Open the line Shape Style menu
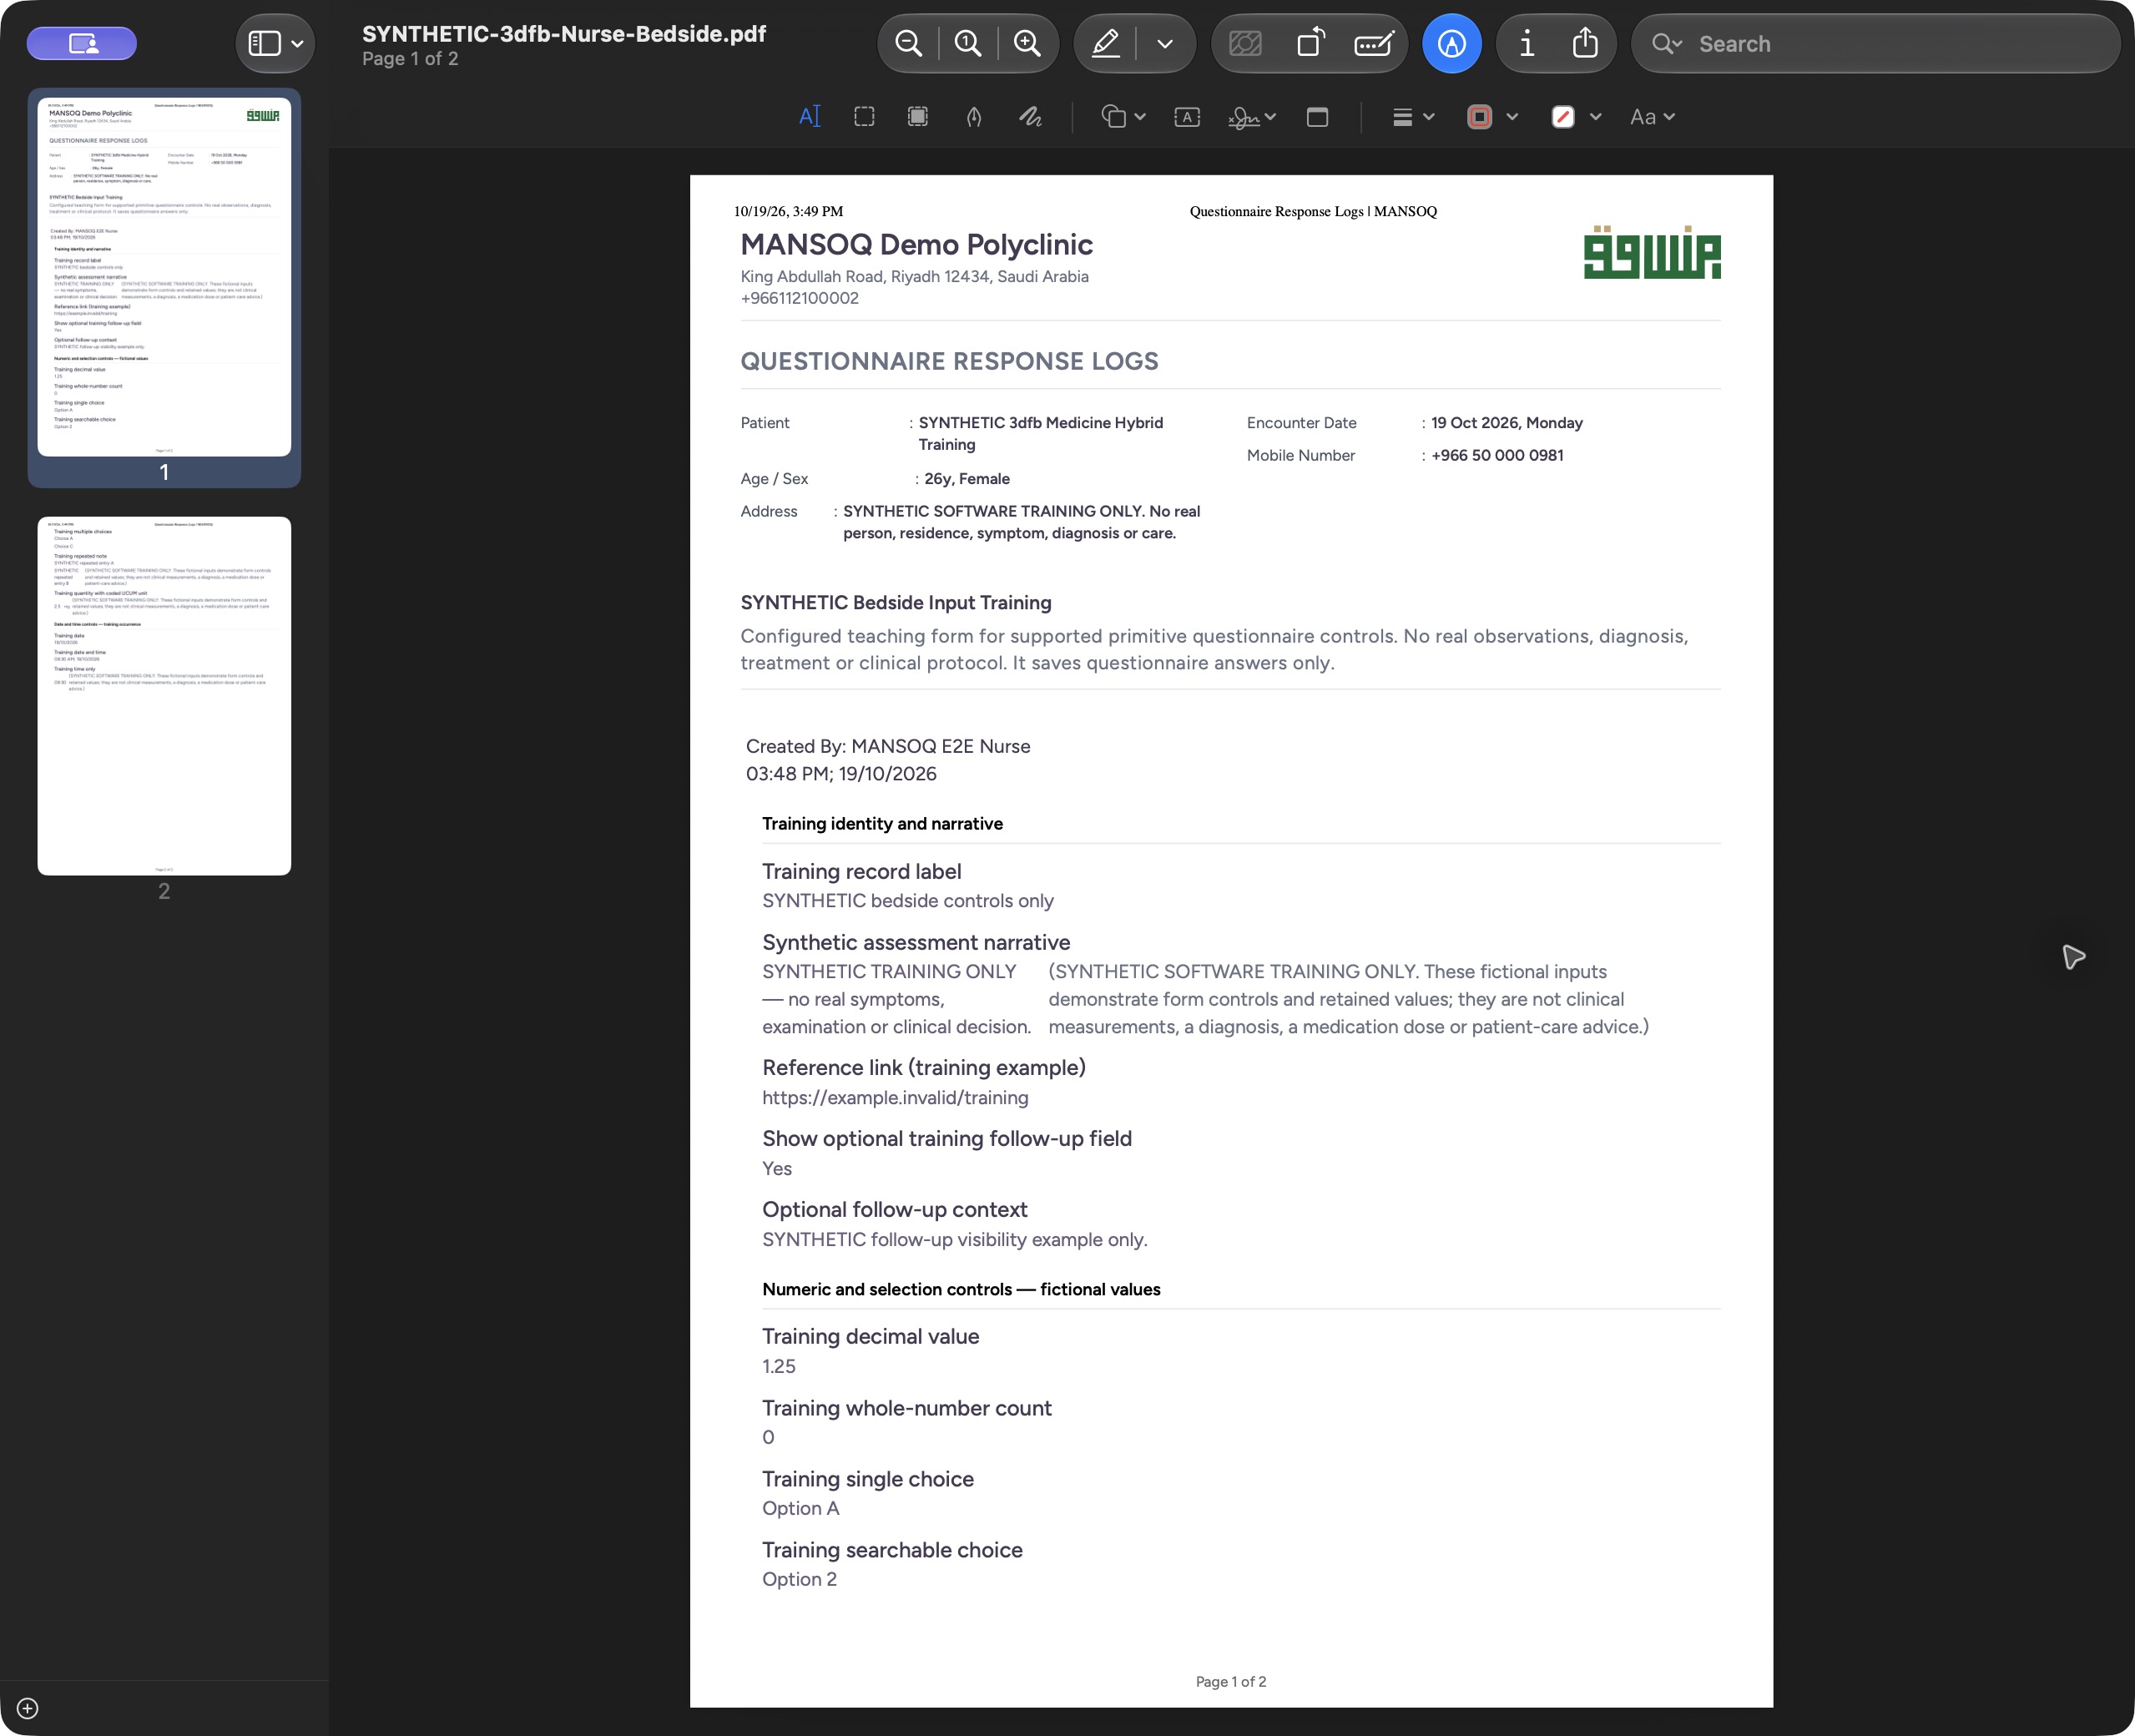Screen dimensions: 2135x1736 (1413, 117)
